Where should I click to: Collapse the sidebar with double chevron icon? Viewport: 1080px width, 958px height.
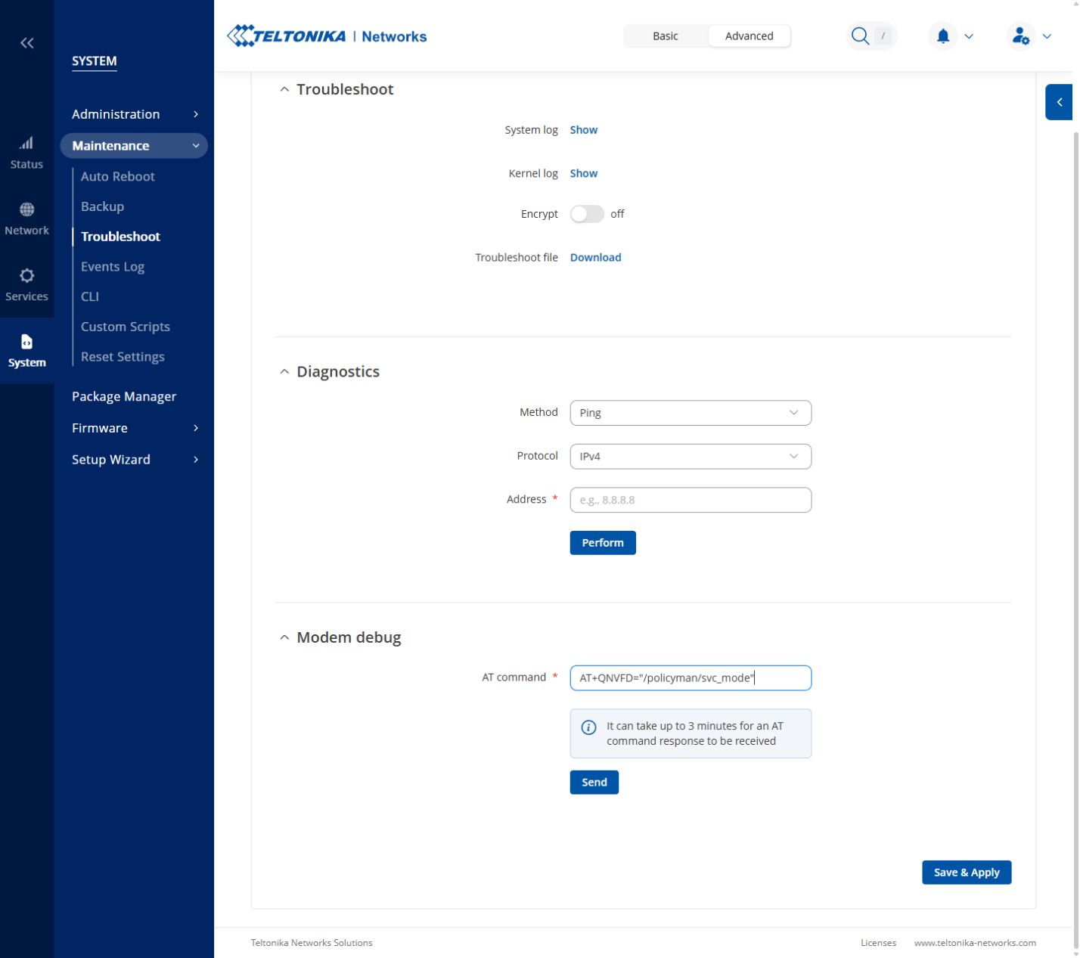point(26,43)
